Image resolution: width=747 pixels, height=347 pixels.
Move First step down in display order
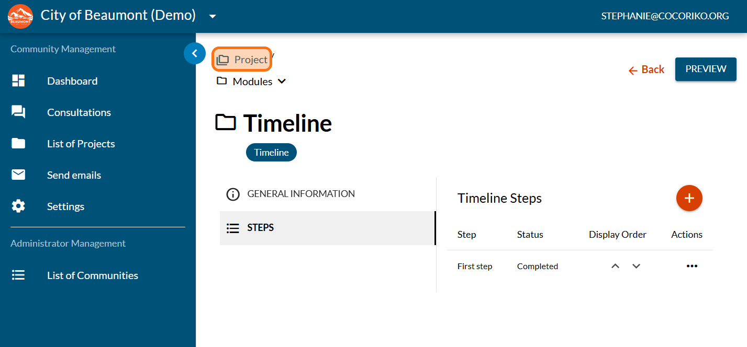click(636, 267)
